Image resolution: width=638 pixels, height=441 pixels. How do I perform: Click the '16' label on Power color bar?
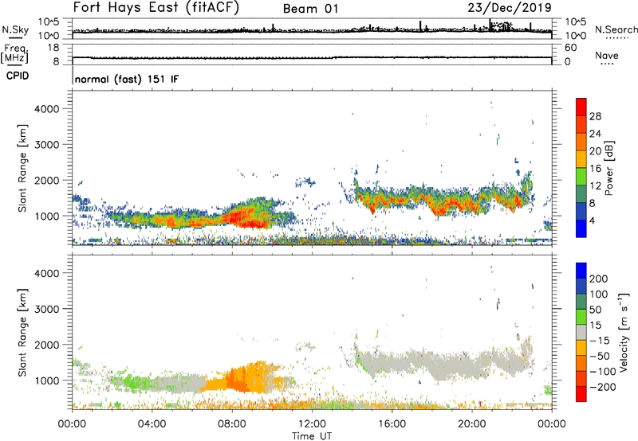595,169
